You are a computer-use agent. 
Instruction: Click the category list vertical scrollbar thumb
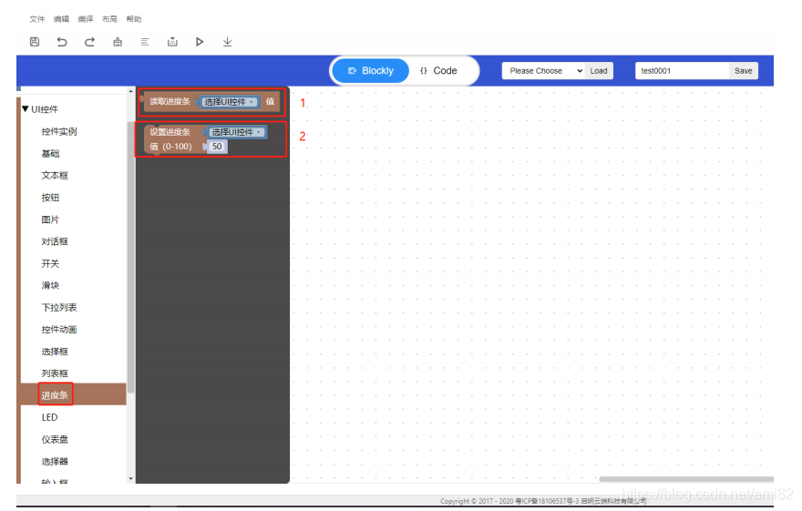click(x=131, y=257)
